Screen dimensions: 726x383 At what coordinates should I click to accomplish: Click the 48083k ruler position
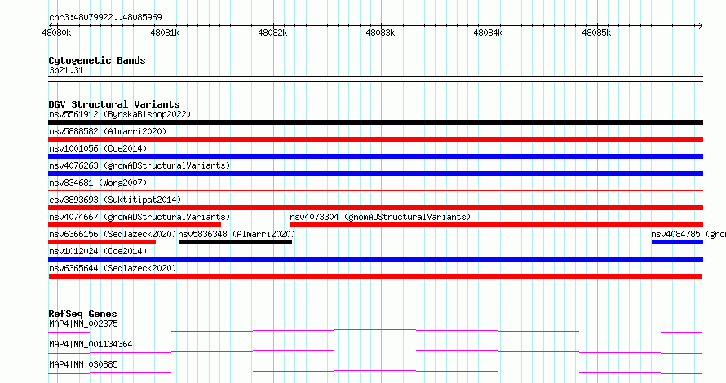(380, 33)
